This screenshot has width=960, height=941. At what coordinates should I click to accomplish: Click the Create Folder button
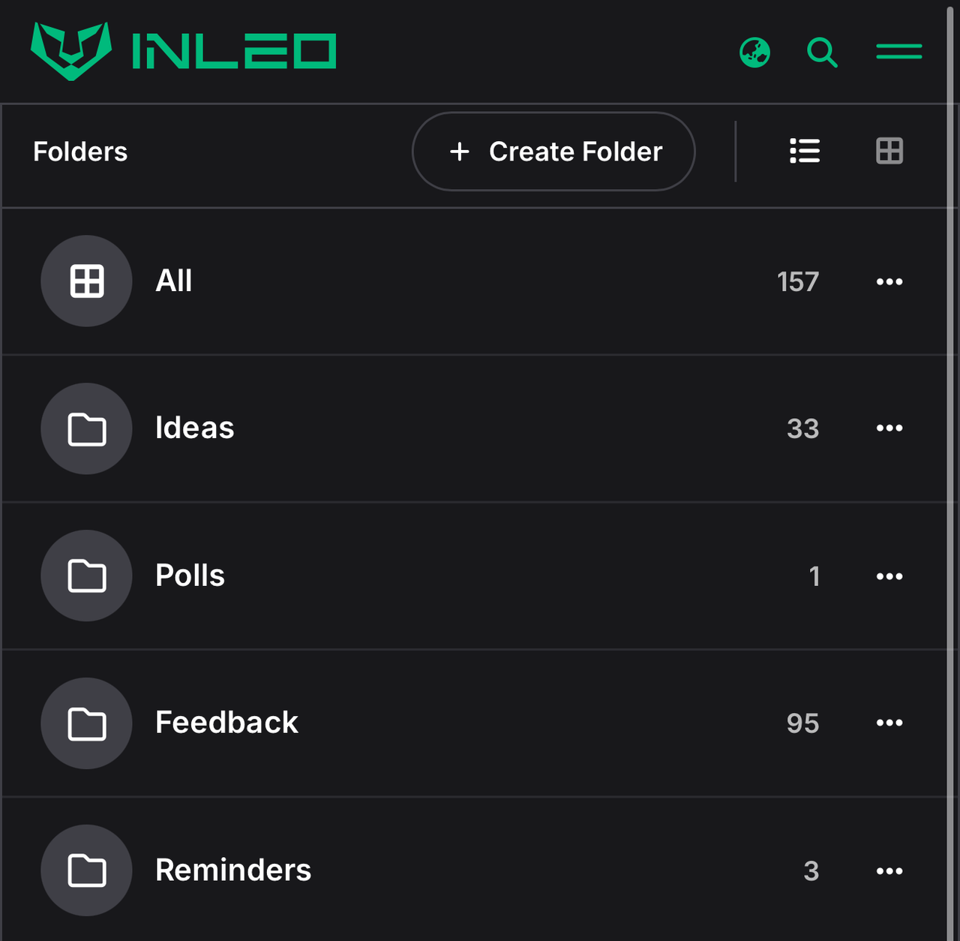553,152
